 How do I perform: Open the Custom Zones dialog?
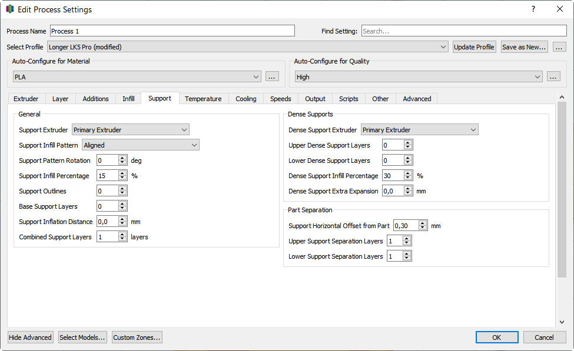click(x=137, y=337)
